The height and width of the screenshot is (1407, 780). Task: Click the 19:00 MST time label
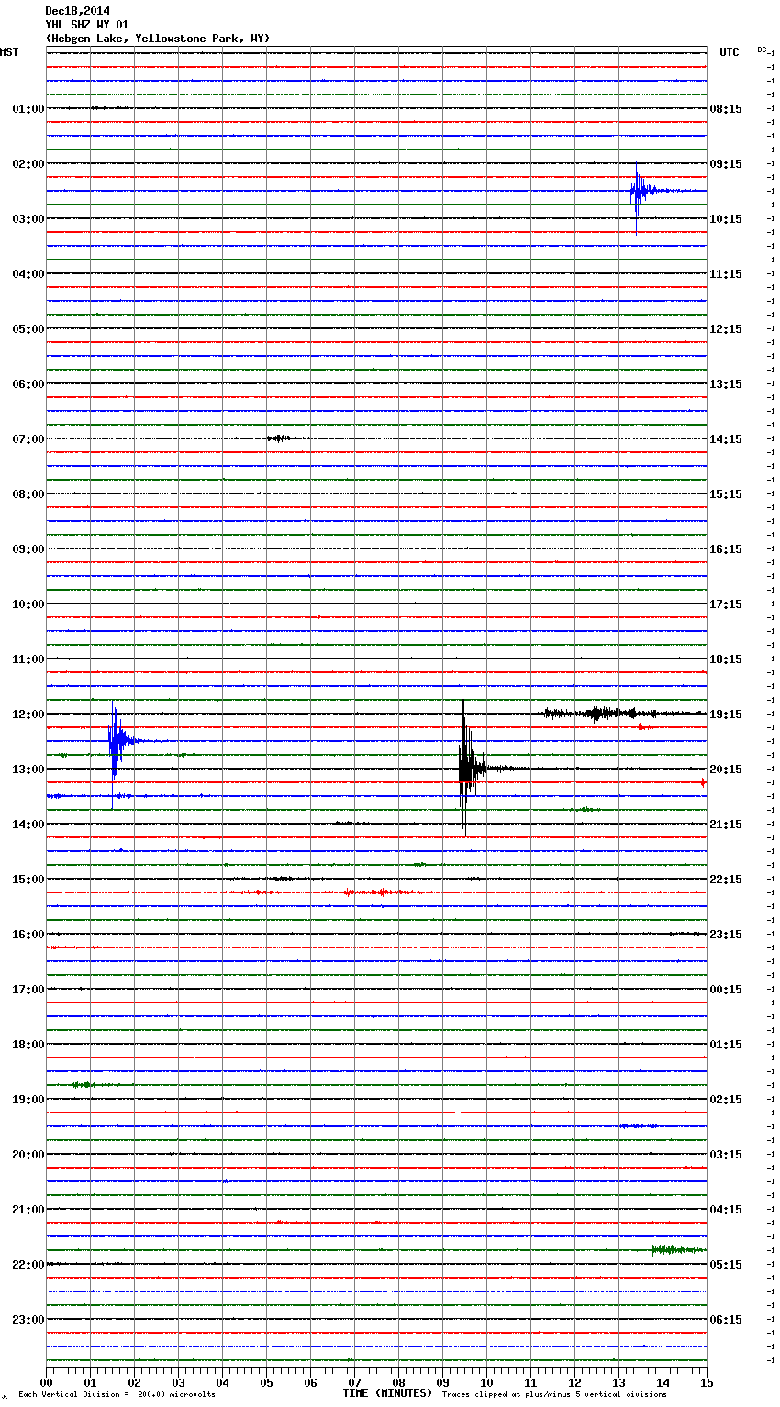tap(28, 1100)
